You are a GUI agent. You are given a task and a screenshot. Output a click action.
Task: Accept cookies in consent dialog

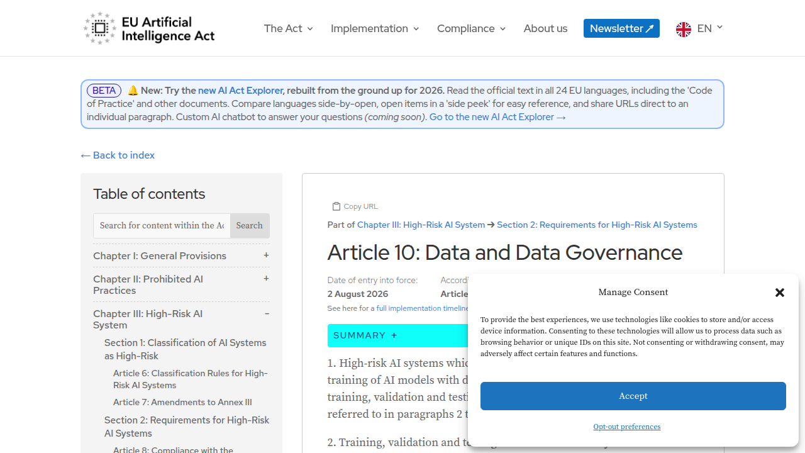[x=633, y=396]
